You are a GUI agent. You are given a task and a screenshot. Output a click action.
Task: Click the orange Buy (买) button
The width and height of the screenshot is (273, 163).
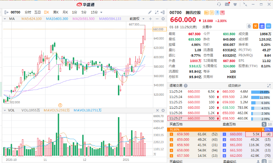pyautogui.click(x=256, y=26)
